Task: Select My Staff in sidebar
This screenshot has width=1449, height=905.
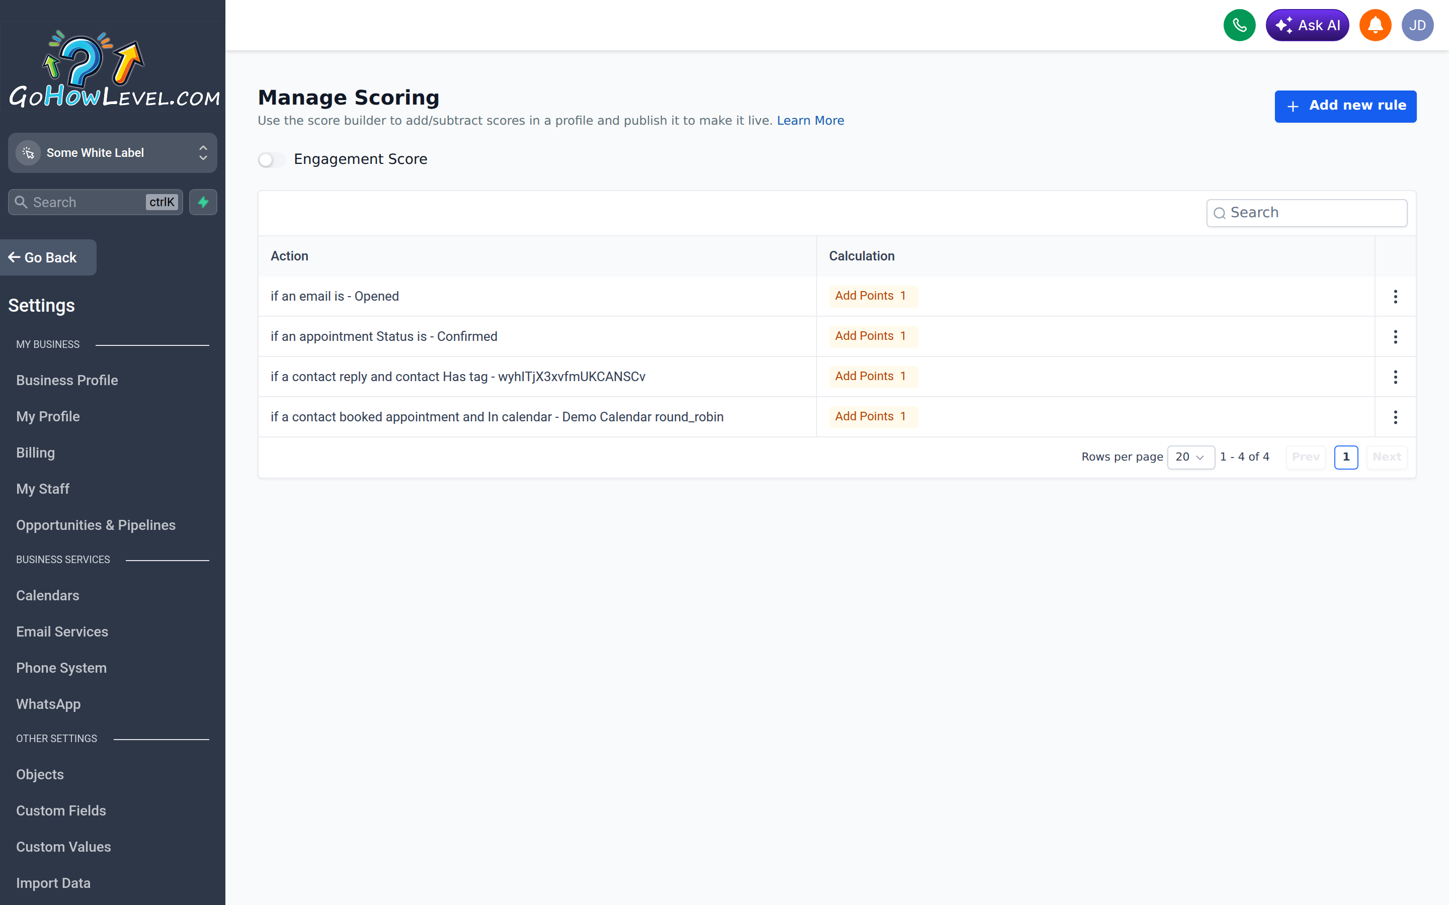Action: click(x=42, y=489)
